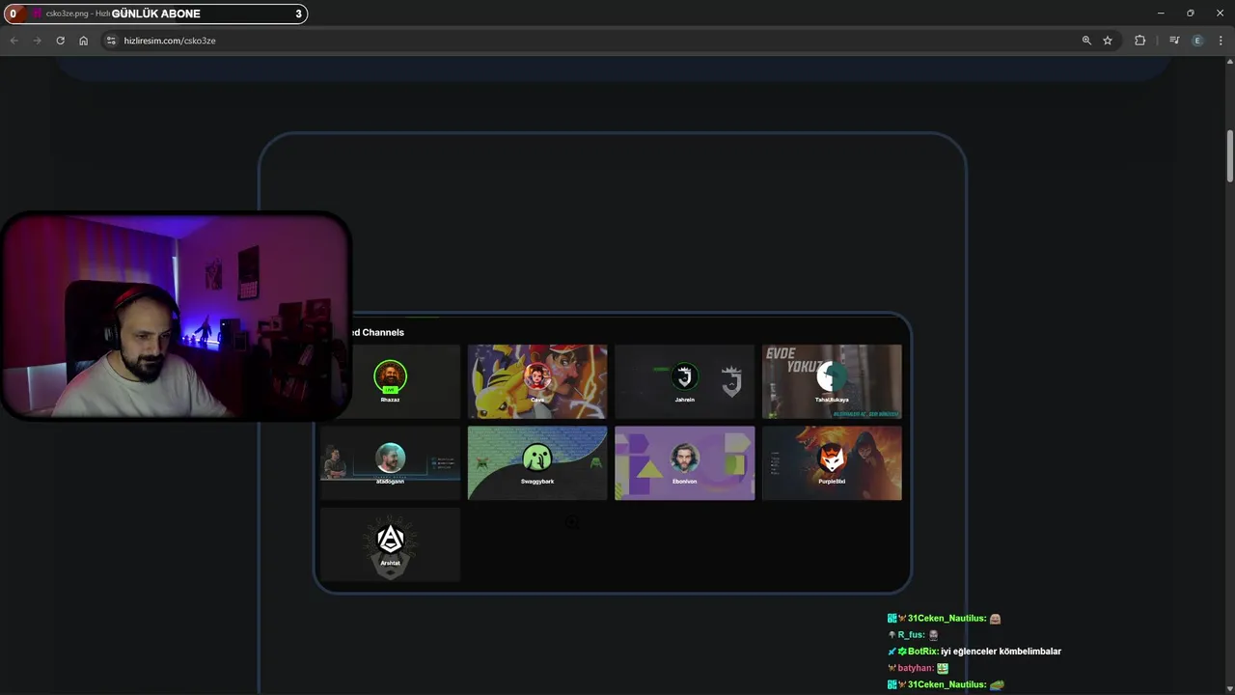Open the zoom magnifier icon in the address bar
This screenshot has height=695, width=1235.
(x=1086, y=41)
